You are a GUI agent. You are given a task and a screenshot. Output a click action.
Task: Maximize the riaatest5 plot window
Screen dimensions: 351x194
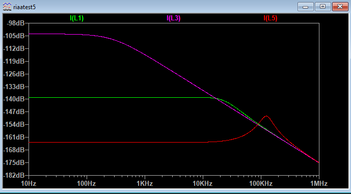click(x=323, y=7)
